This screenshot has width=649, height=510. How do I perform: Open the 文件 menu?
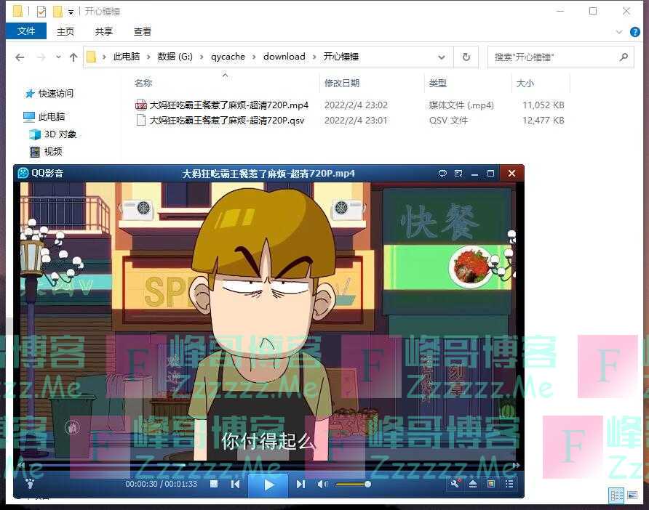coord(26,31)
